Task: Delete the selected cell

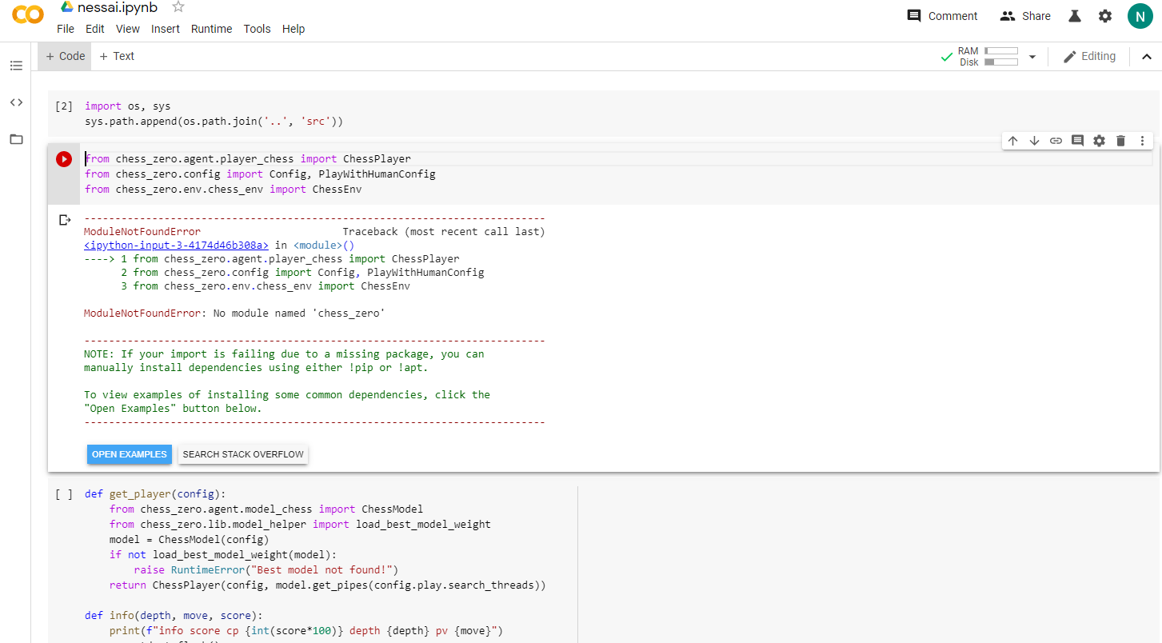Action: click(x=1120, y=141)
